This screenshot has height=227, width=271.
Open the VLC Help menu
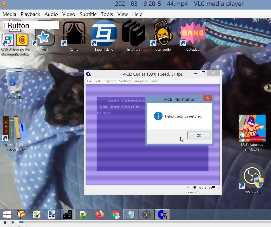point(137,14)
